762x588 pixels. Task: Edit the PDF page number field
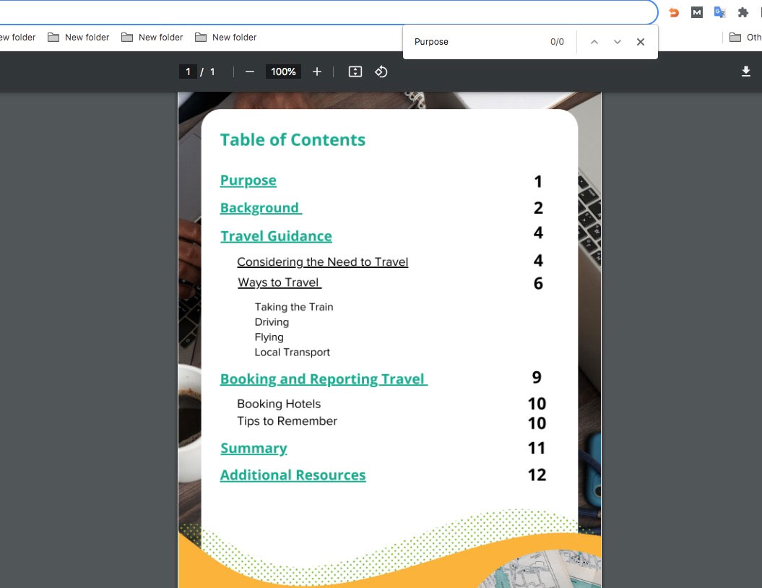[x=188, y=72]
